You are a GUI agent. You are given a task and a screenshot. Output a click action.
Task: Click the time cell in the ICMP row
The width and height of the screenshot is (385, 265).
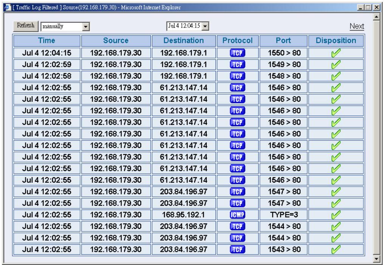(x=47, y=215)
